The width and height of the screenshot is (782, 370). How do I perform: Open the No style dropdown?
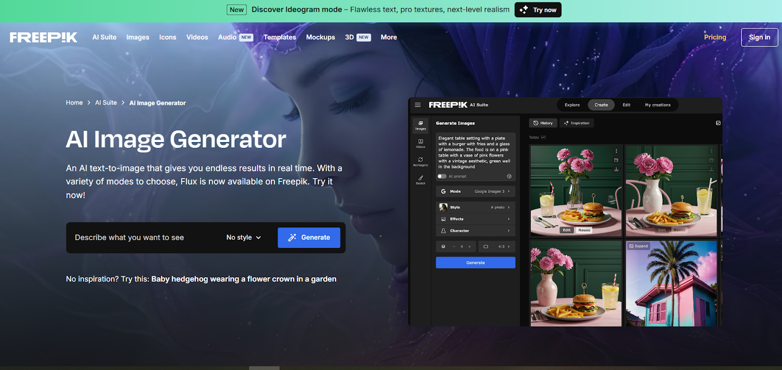pos(244,238)
